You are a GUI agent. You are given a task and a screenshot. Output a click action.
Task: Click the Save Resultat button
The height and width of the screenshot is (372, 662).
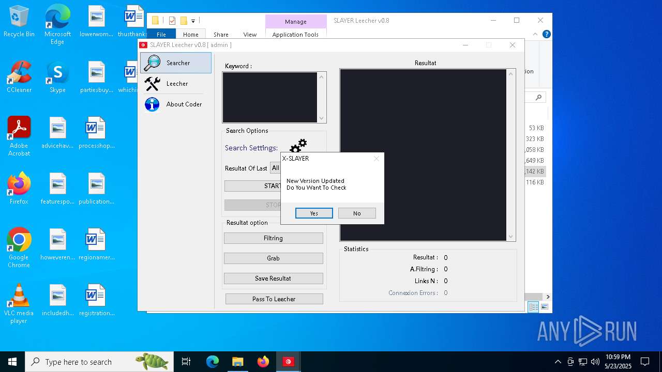273,278
